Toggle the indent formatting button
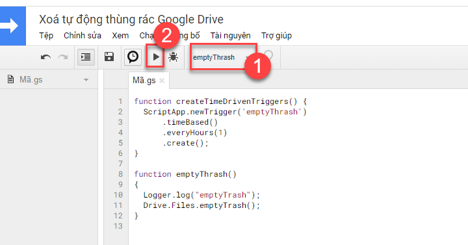The height and width of the screenshot is (245, 468). [x=86, y=57]
